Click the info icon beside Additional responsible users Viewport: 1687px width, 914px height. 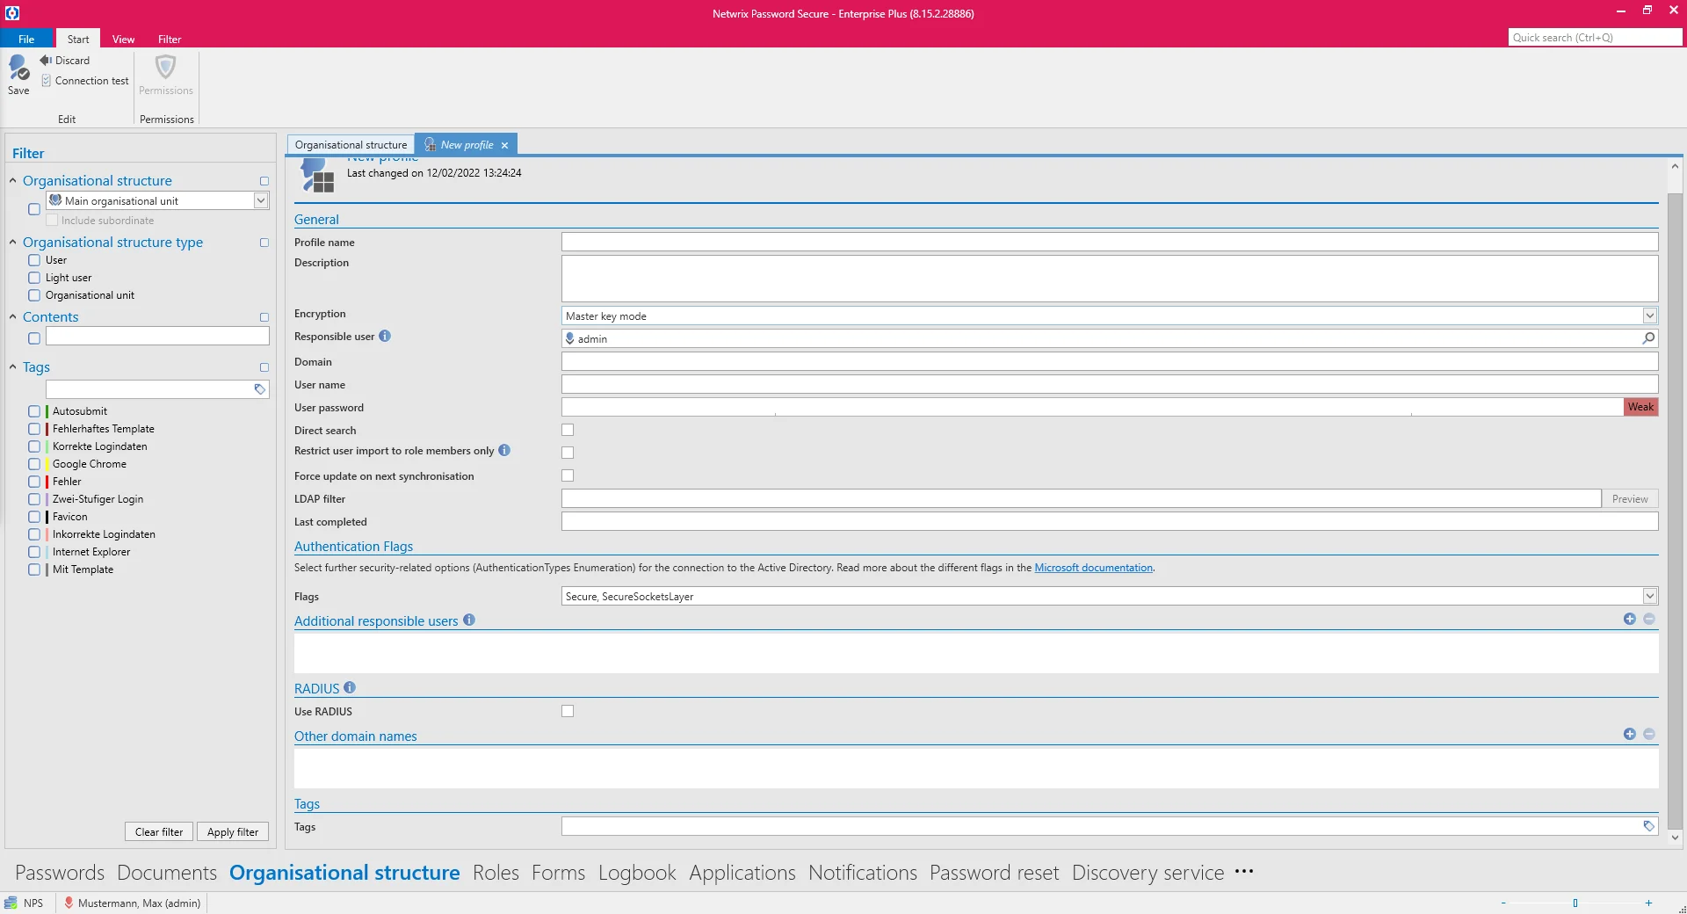tap(469, 620)
